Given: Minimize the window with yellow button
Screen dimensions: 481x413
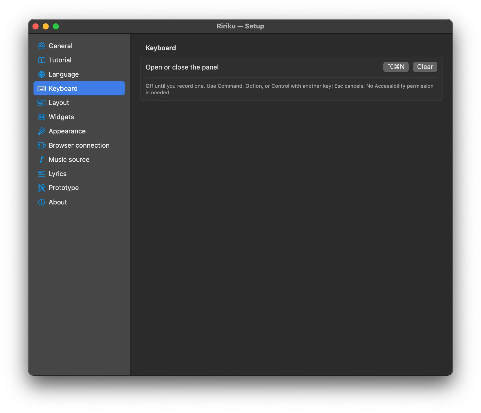Looking at the screenshot, I should tap(46, 26).
